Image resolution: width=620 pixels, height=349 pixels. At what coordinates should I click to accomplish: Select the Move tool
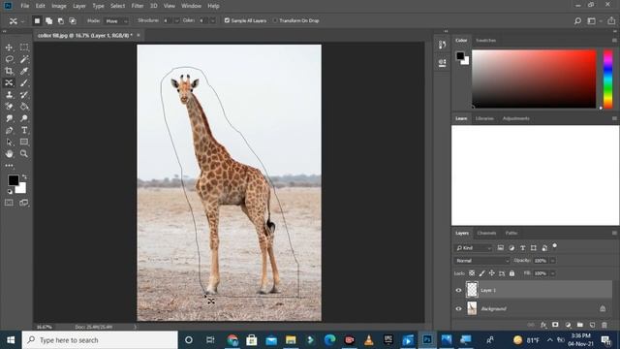(x=9, y=48)
